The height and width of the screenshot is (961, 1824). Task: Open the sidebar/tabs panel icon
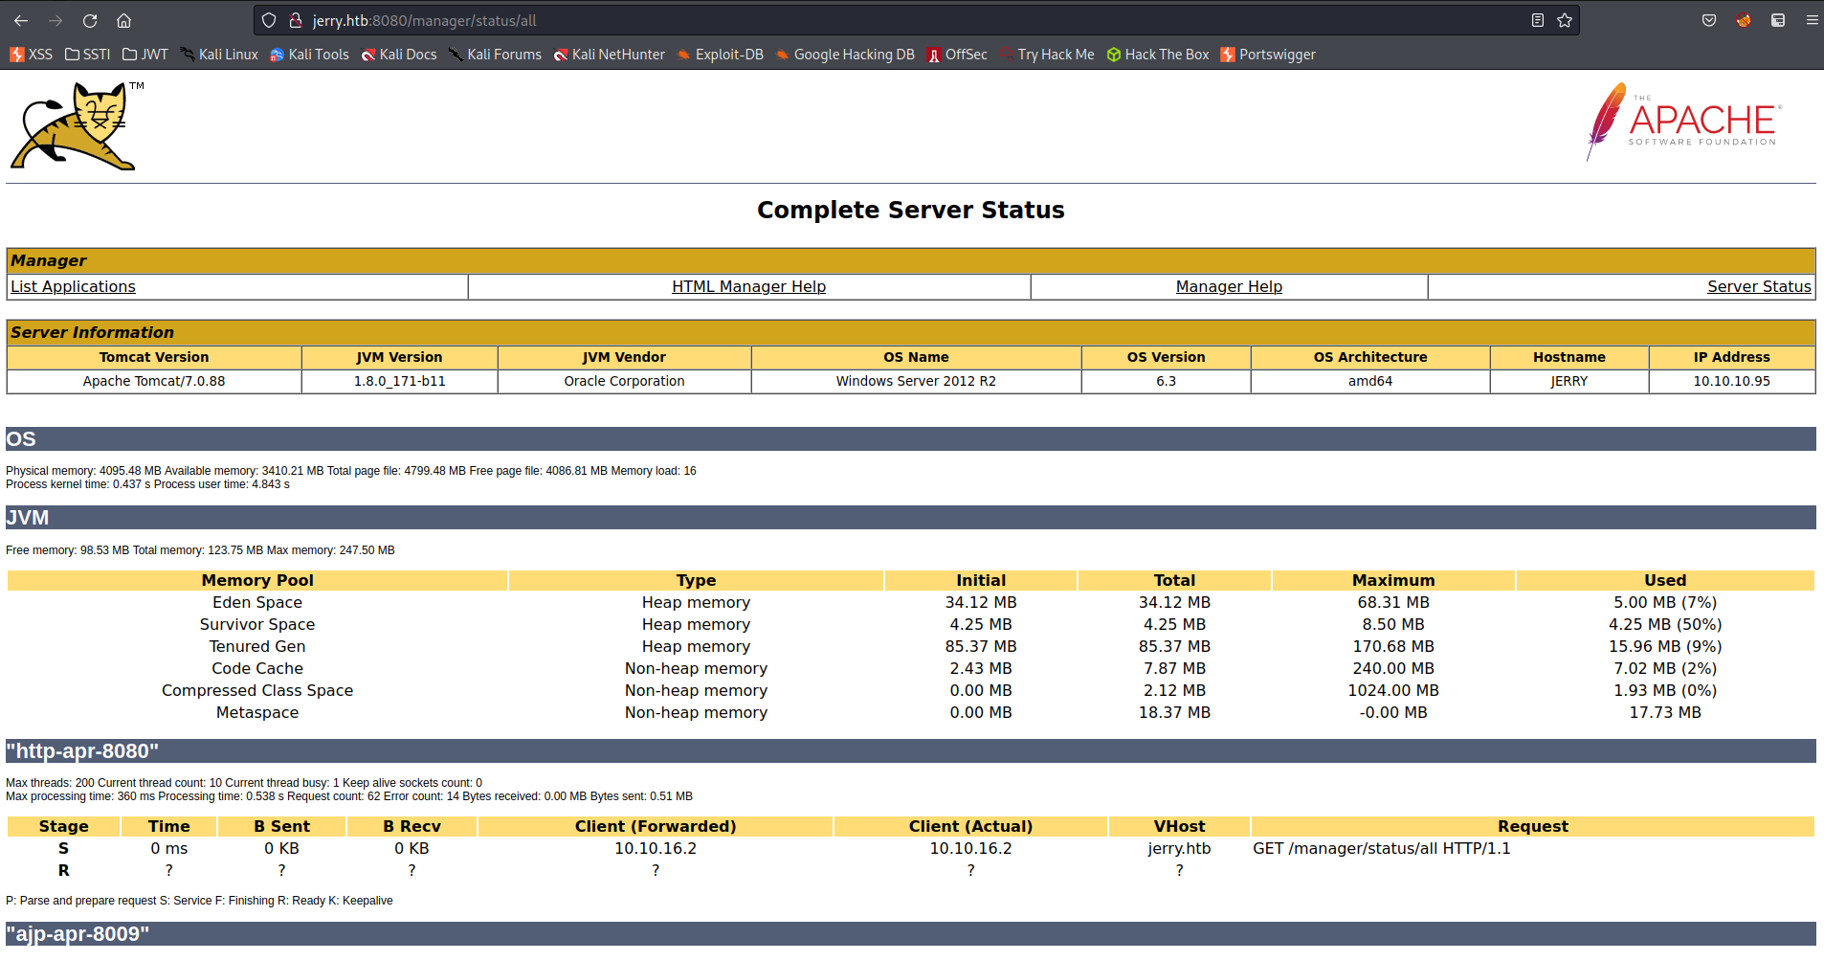(1778, 20)
